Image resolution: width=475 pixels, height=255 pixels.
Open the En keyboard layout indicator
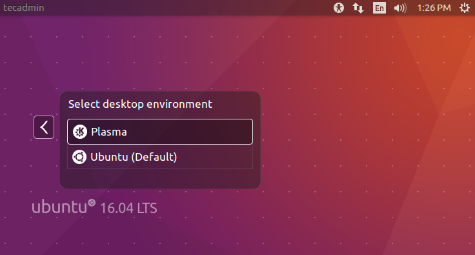[x=379, y=8]
